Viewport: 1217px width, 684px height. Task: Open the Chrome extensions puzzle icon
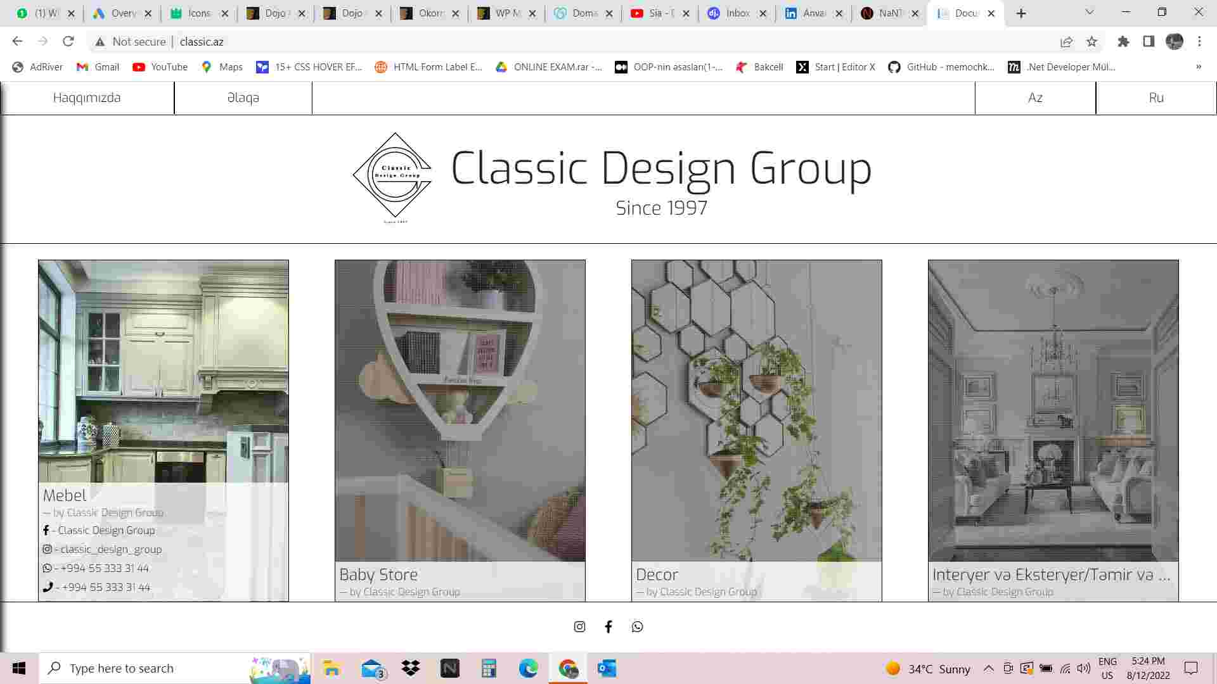point(1123,42)
